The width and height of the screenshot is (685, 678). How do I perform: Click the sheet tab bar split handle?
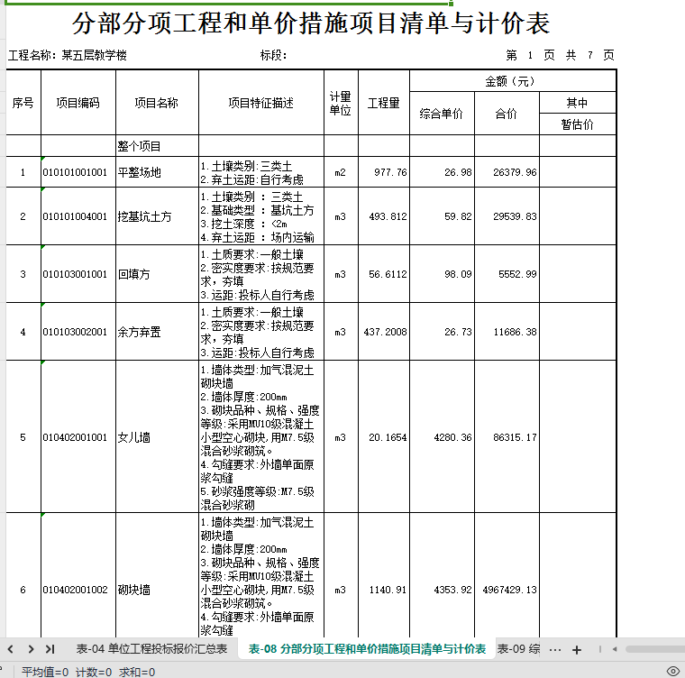tap(599, 649)
